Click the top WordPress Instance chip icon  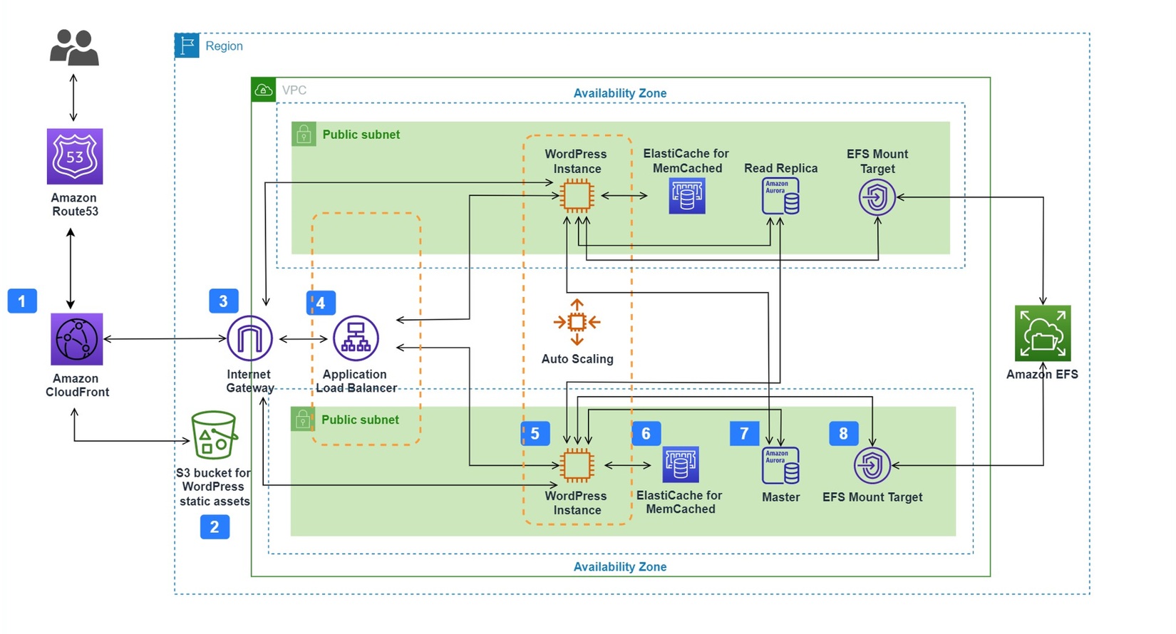coord(577,196)
